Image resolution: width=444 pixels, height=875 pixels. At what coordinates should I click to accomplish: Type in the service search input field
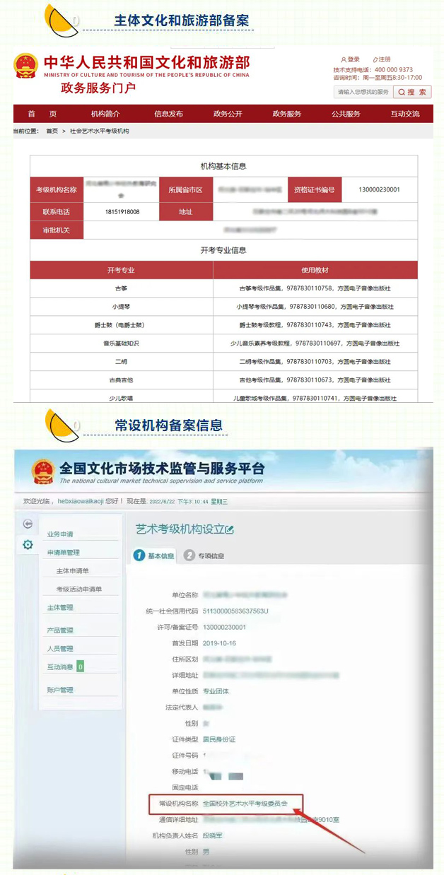tap(362, 92)
